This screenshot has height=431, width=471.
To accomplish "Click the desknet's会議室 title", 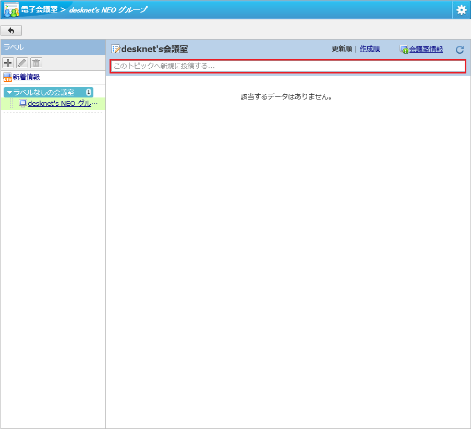I will pyautogui.click(x=155, y=49).
